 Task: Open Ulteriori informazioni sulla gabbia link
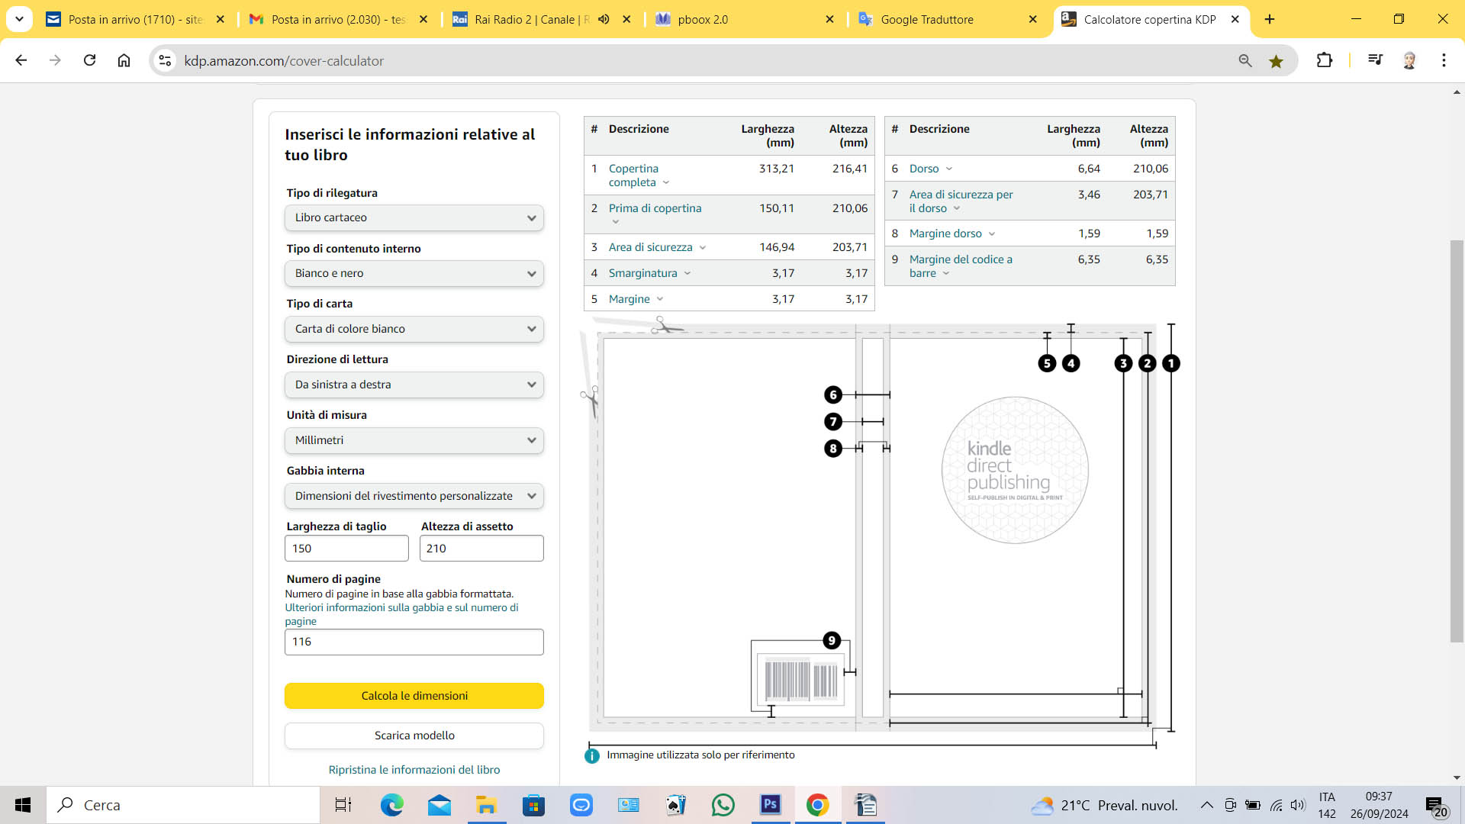401,614
